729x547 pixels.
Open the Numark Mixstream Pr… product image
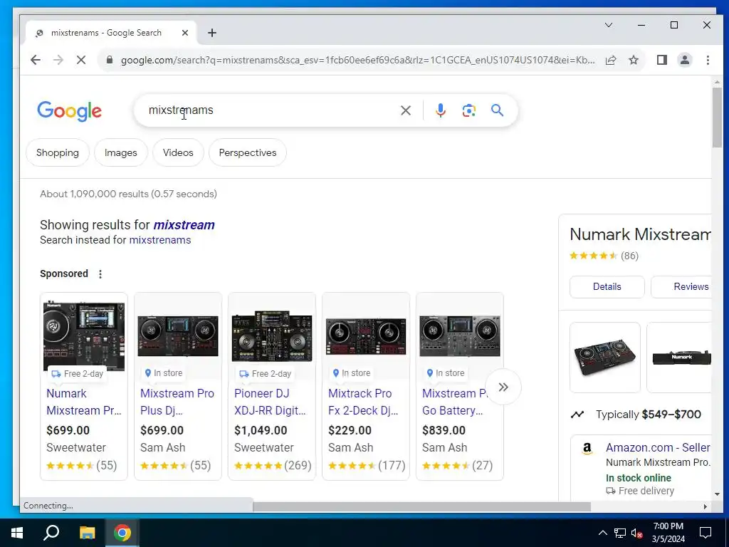tap(84, 336)
